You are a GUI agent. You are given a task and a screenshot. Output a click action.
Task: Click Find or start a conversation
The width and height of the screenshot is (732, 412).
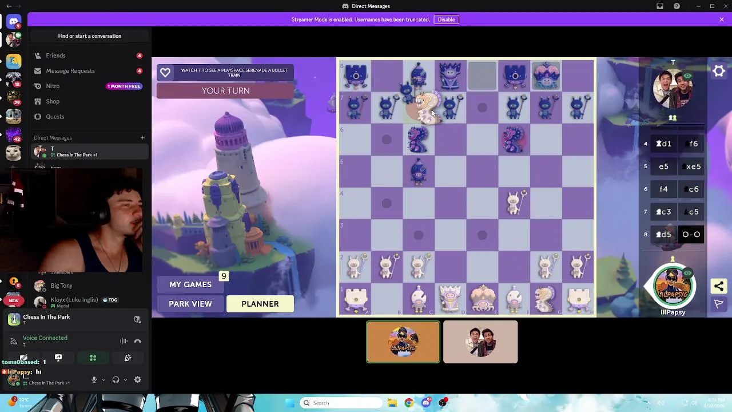click(x=90, y=35)
